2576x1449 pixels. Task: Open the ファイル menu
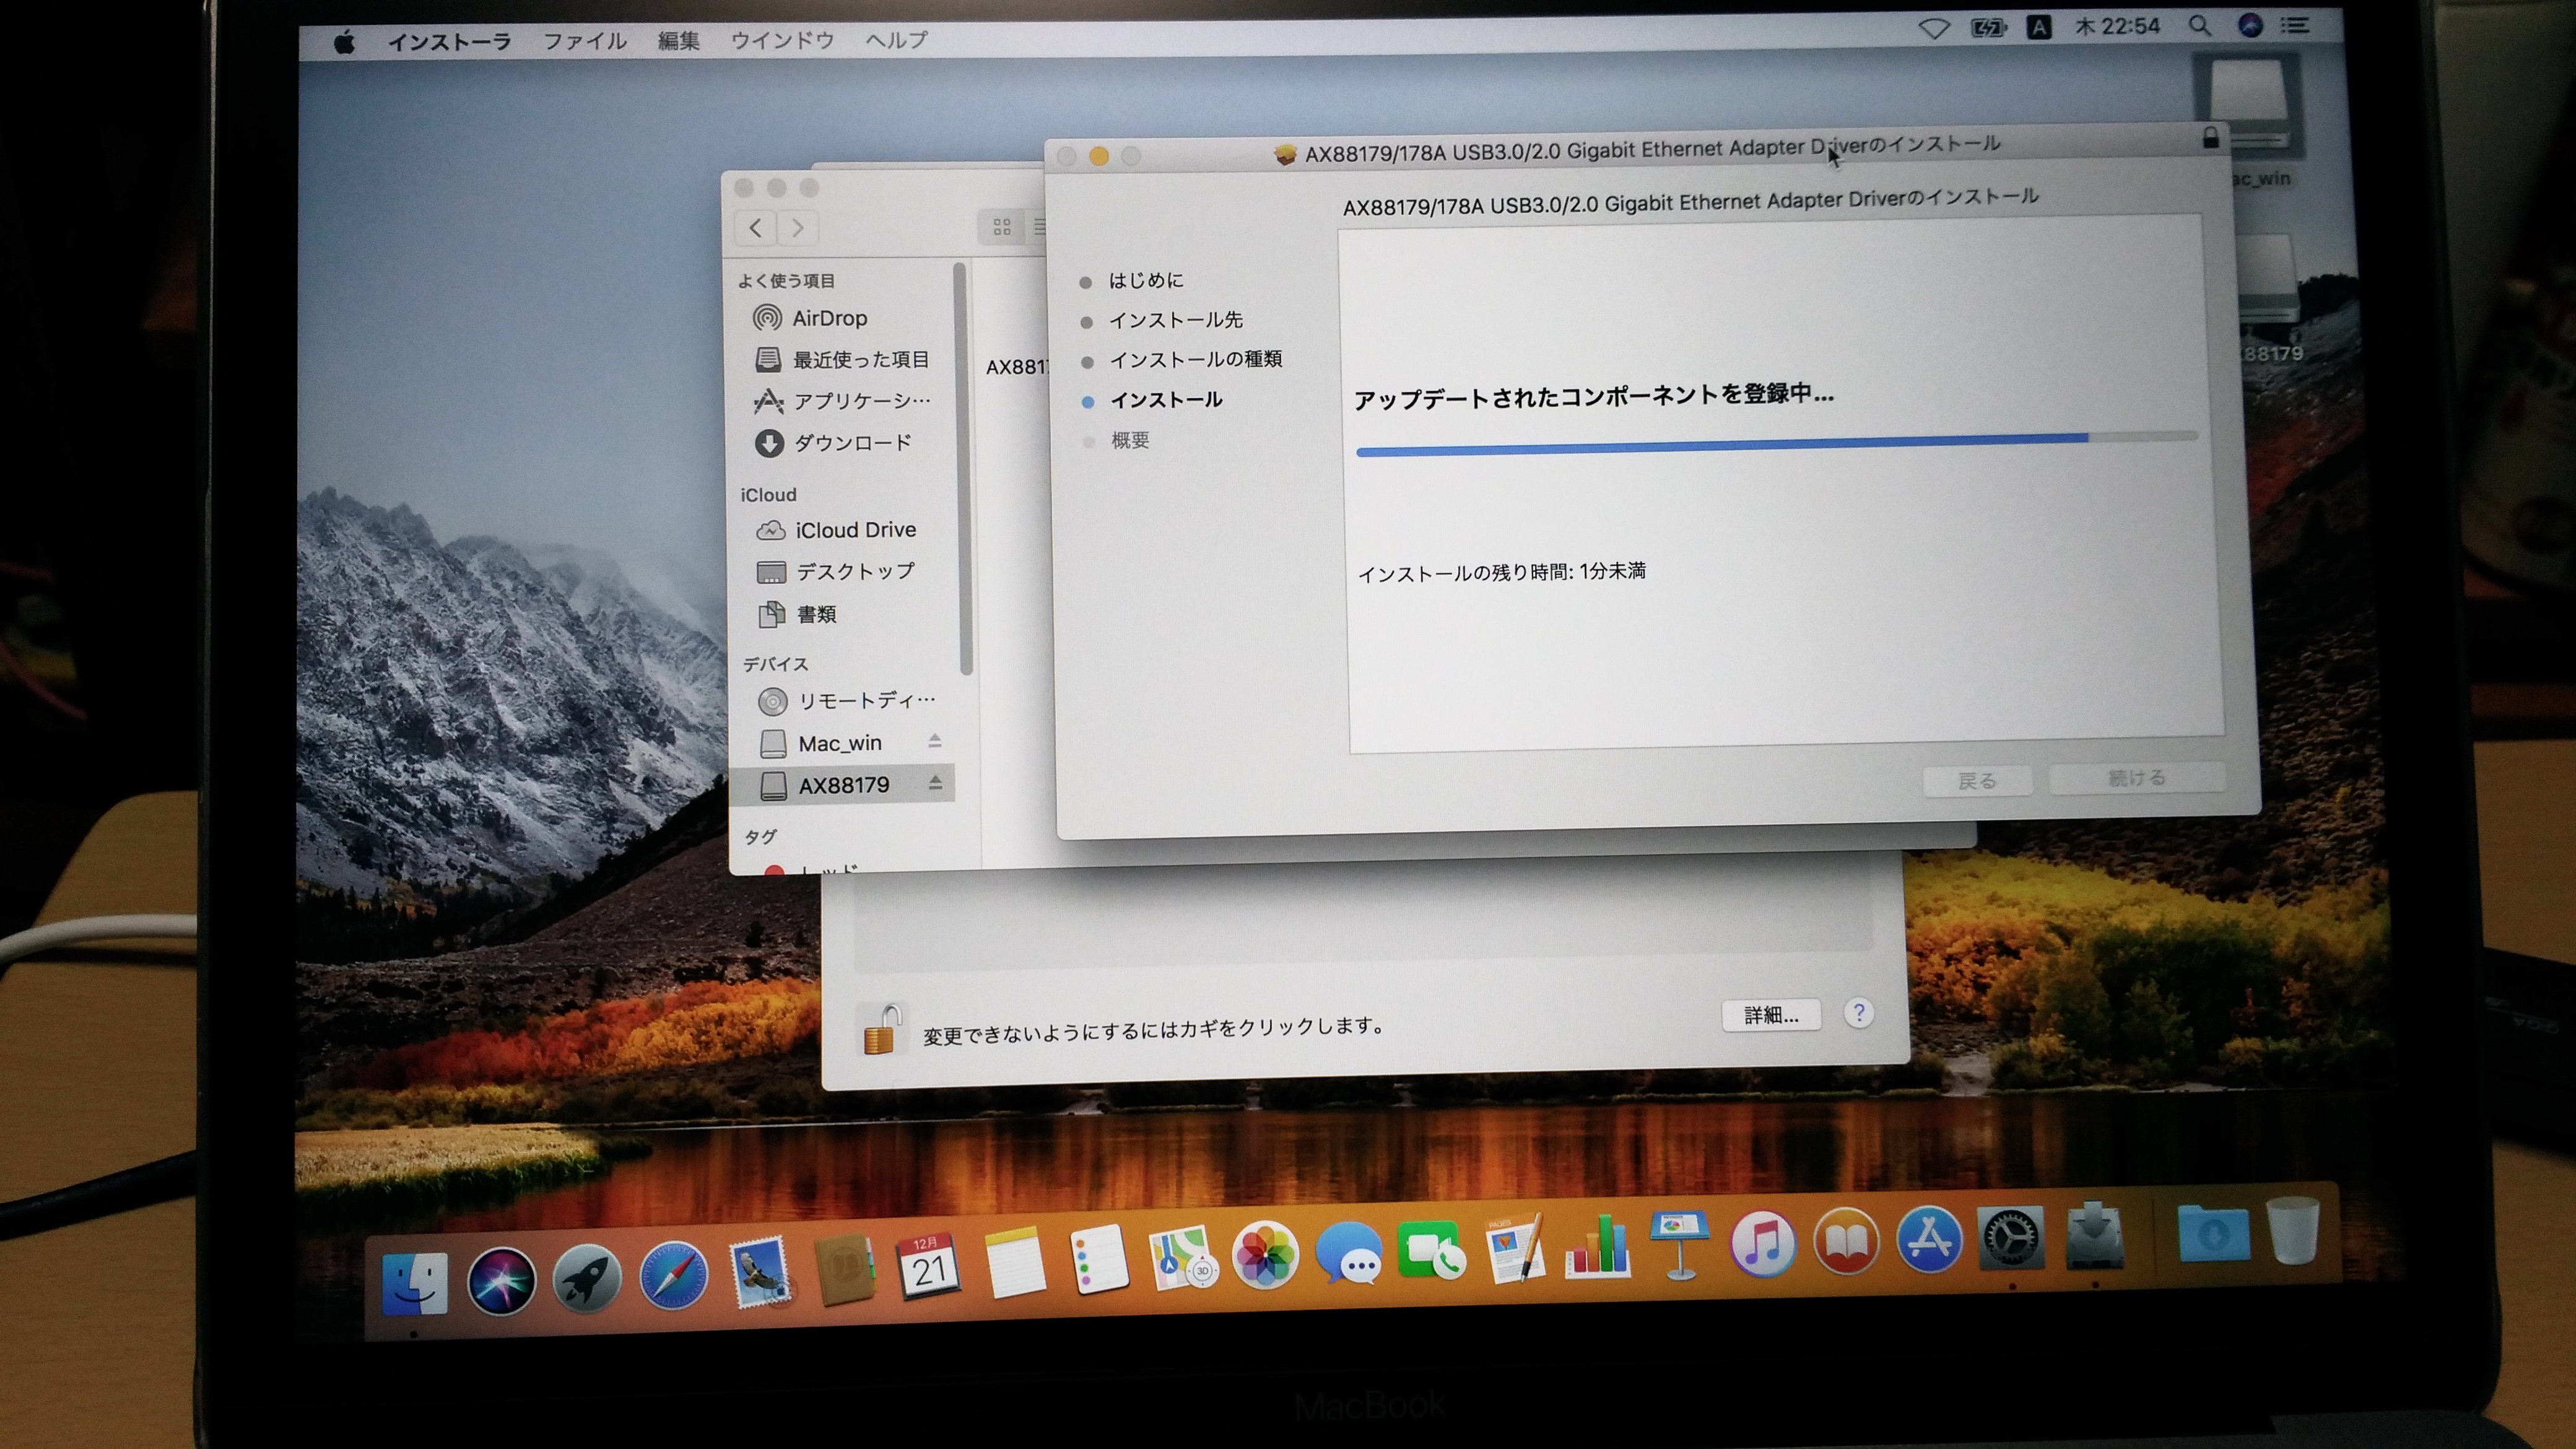coord(584,41)
